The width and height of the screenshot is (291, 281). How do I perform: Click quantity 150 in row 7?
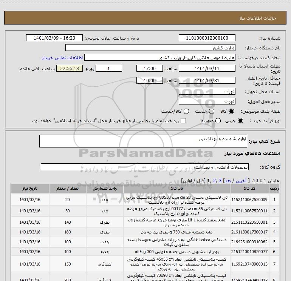click(x=68, y=264)
